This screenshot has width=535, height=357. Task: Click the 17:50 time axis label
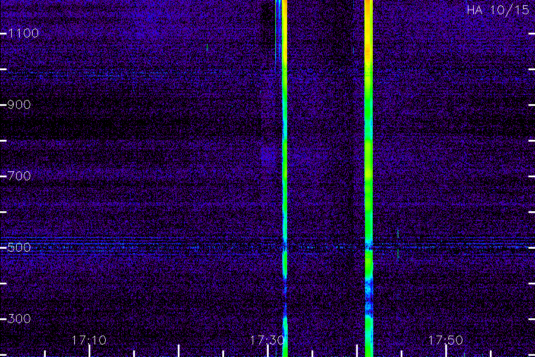click(x=445, y=340)
